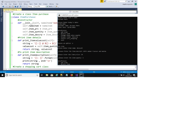Open Firefox from the taskbar
This screenshot has width=191, height=127.
(72, 75)
